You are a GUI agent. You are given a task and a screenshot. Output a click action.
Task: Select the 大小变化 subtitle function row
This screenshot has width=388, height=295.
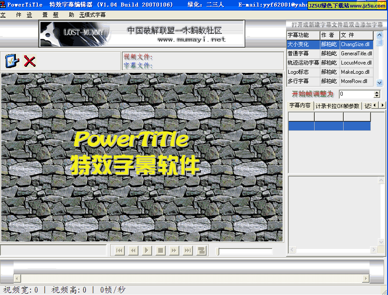[330, 44]
